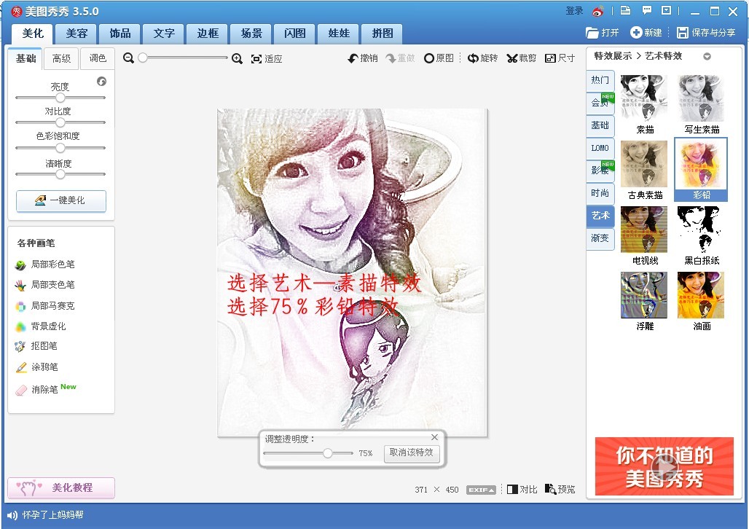Reset basic adjustments icon beside brightness
This screenshot has width=749, height=529.
pos(101,82)
